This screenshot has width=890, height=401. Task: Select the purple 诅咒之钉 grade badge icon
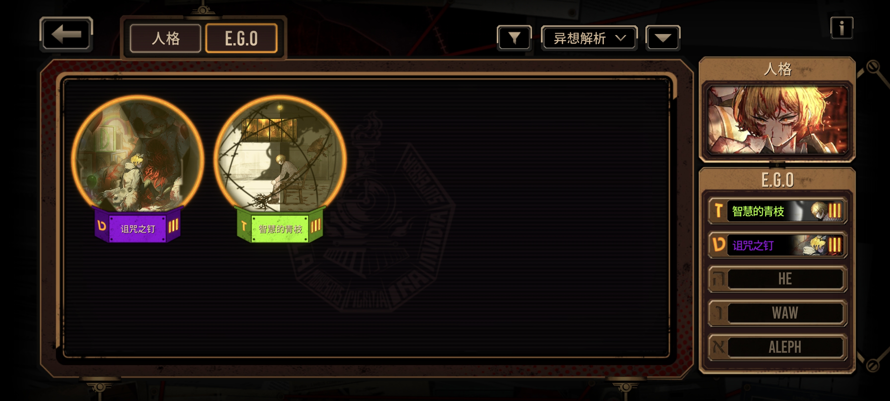[x=102, y=226]
